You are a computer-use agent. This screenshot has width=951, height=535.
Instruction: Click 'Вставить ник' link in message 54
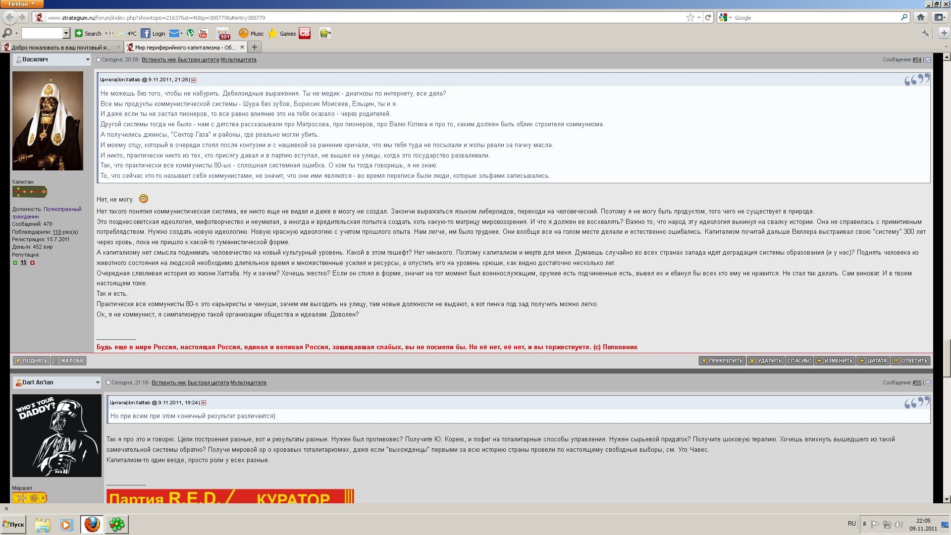pos(158,60)
